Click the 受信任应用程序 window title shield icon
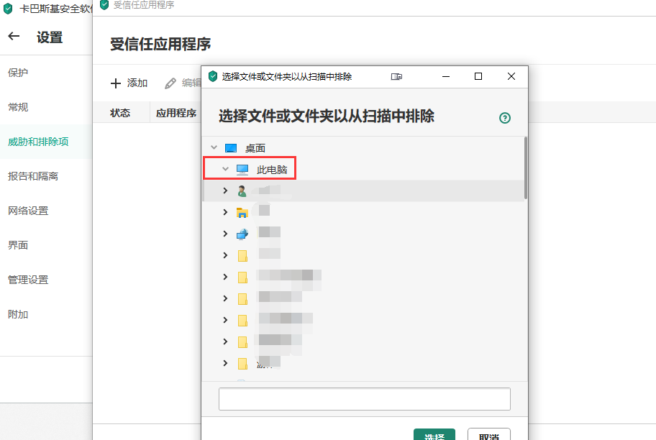656x440 pixels. (x=104, y=4)
